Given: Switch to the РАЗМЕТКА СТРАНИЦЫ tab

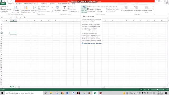Looking at the screenshot, I should (x=31, y=4).
